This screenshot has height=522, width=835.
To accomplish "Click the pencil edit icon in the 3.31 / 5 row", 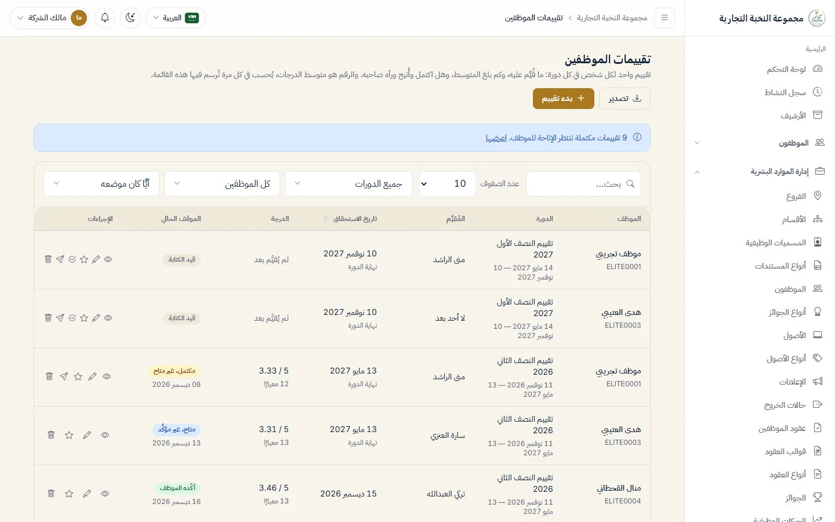I will 87,435.
